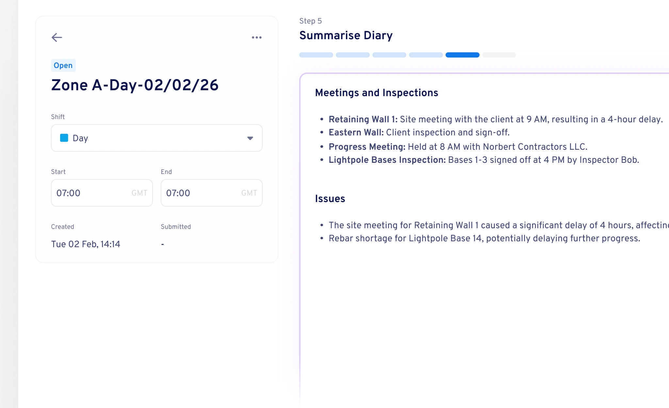Select the first progress step segment
This screenshot has width=669, height=408.
pos(316,55)
